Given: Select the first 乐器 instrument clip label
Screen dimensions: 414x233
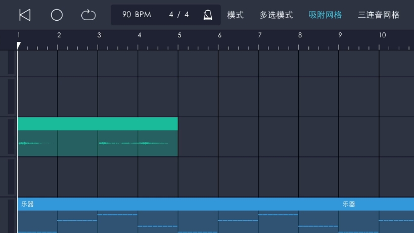Looking at the screenshot, I should tap(27, 204).
